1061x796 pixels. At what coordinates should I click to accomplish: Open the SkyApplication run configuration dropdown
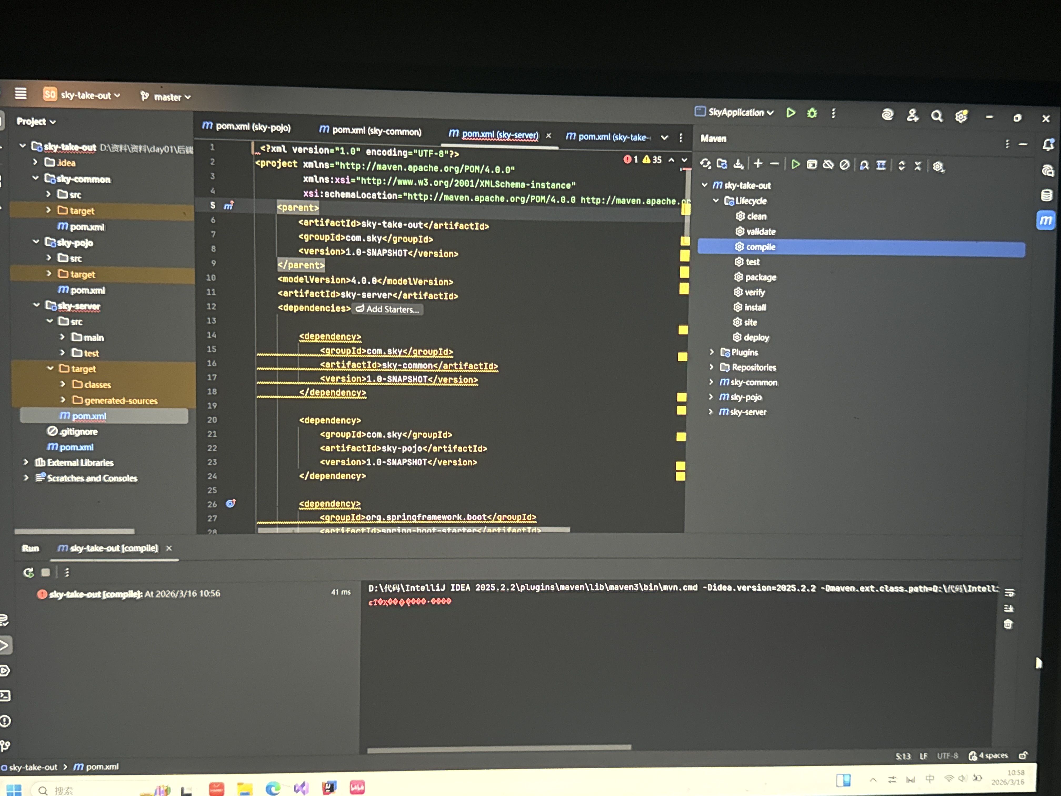pos(770,113)
